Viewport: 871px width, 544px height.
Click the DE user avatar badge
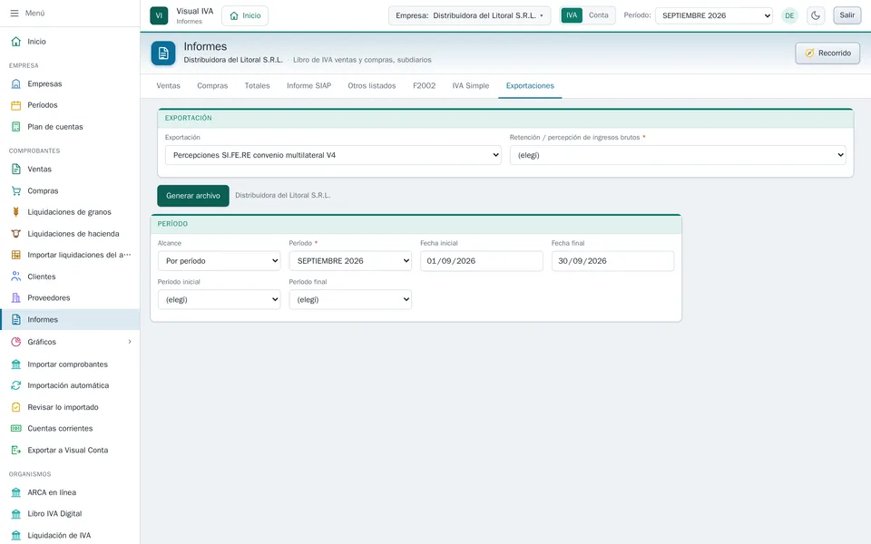(x=789, y=15)
